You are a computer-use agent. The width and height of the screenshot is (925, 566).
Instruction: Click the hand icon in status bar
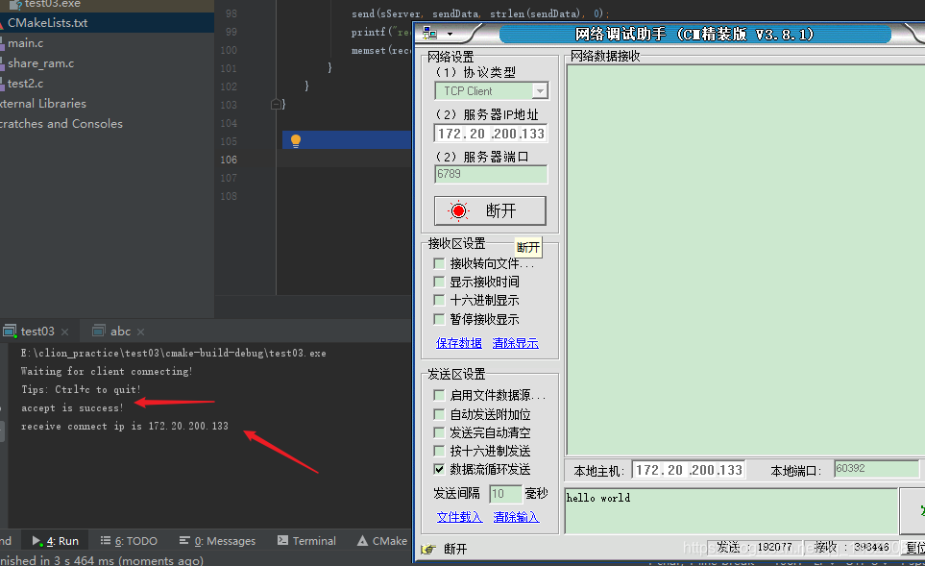pos(428,549)
